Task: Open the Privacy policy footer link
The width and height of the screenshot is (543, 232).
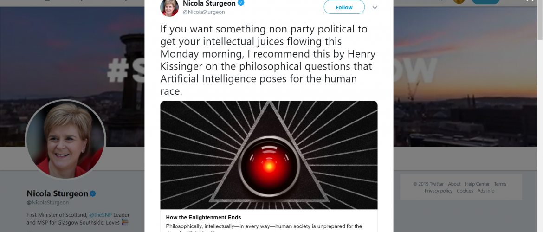Action: [x=439, y=191]
